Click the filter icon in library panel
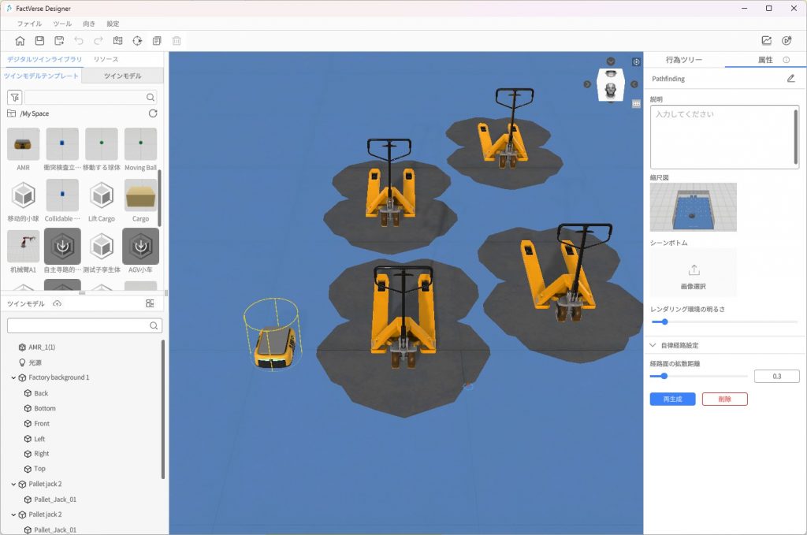807x535 pixels. click(14, 98)
